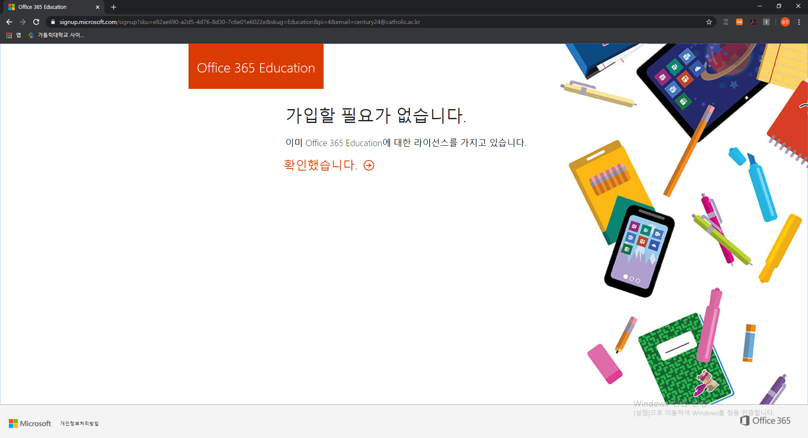Viewport: 808px width, 438px height.
Task: Click the Microsoft logo in the footer
Action: [x=29, y=423]
